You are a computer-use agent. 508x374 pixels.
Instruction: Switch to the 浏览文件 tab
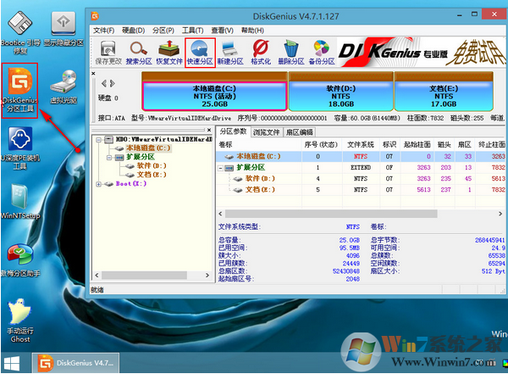[269, 132]
